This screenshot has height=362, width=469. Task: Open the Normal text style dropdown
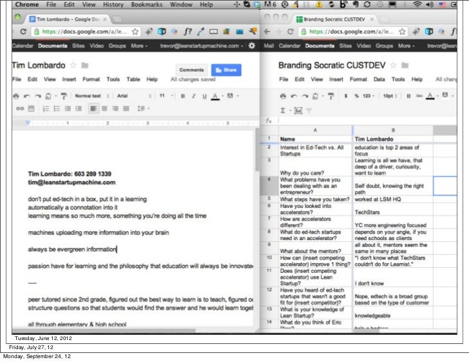point(92,96)
